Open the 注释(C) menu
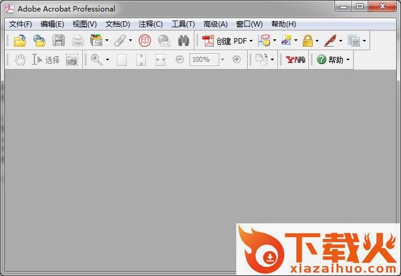Image resolution: width=401 pixels, height=276 pixels. tap(150, 24)
